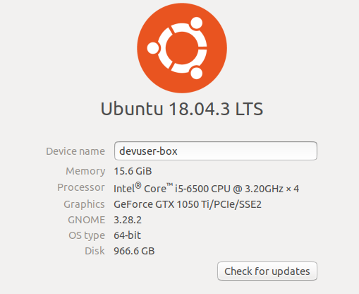Screen dimensions: 359x294
Task: Click the Ubuntu 18.04.3 LTS title
Action: (182, 109)
